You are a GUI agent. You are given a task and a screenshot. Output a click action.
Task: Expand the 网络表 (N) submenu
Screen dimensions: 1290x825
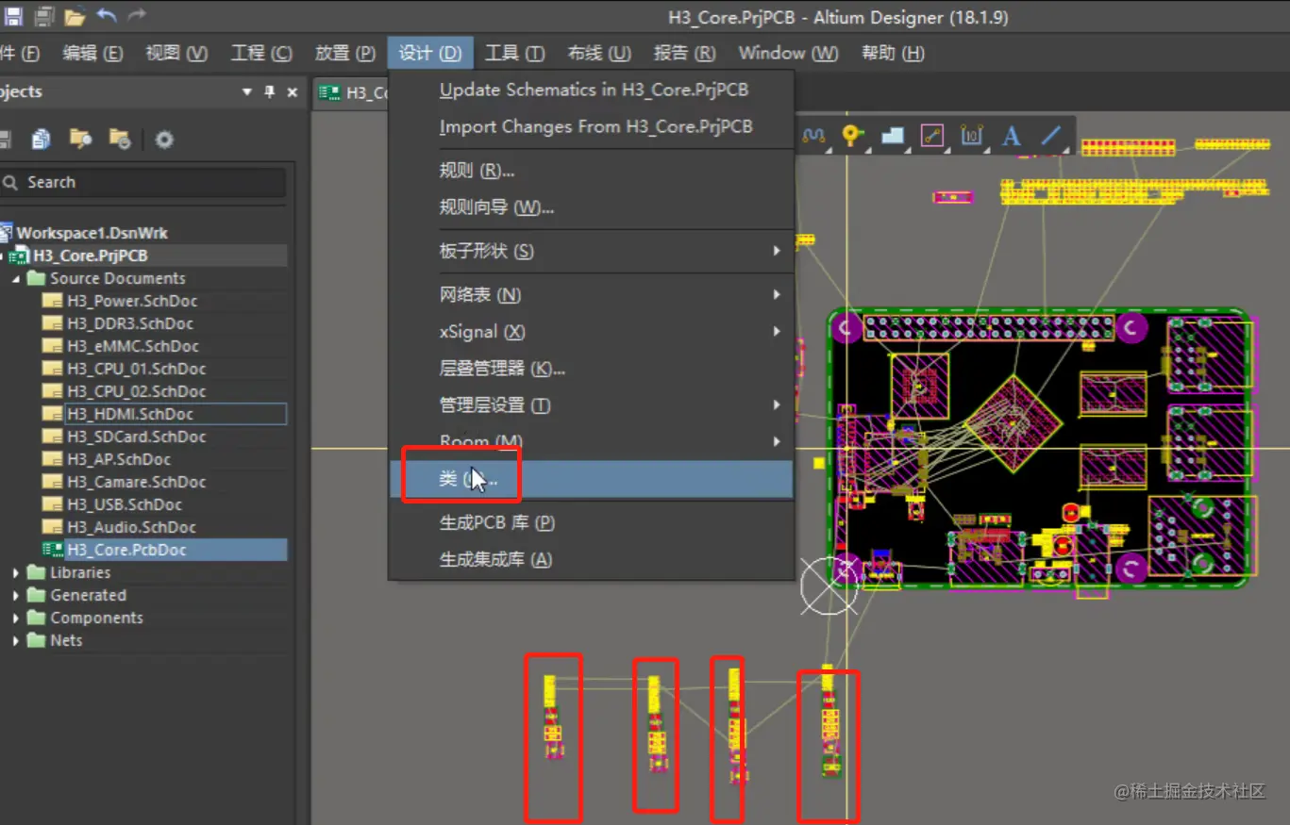pos(592,295)
